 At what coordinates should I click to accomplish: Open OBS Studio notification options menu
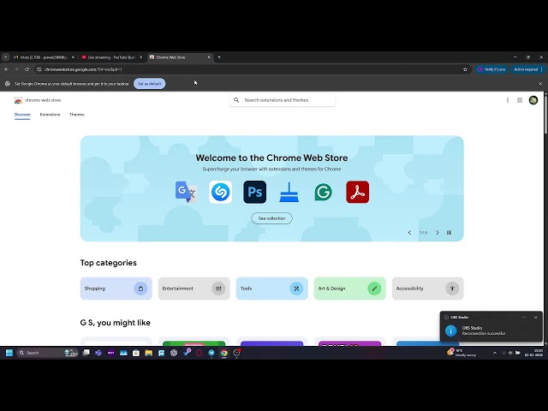524,318
